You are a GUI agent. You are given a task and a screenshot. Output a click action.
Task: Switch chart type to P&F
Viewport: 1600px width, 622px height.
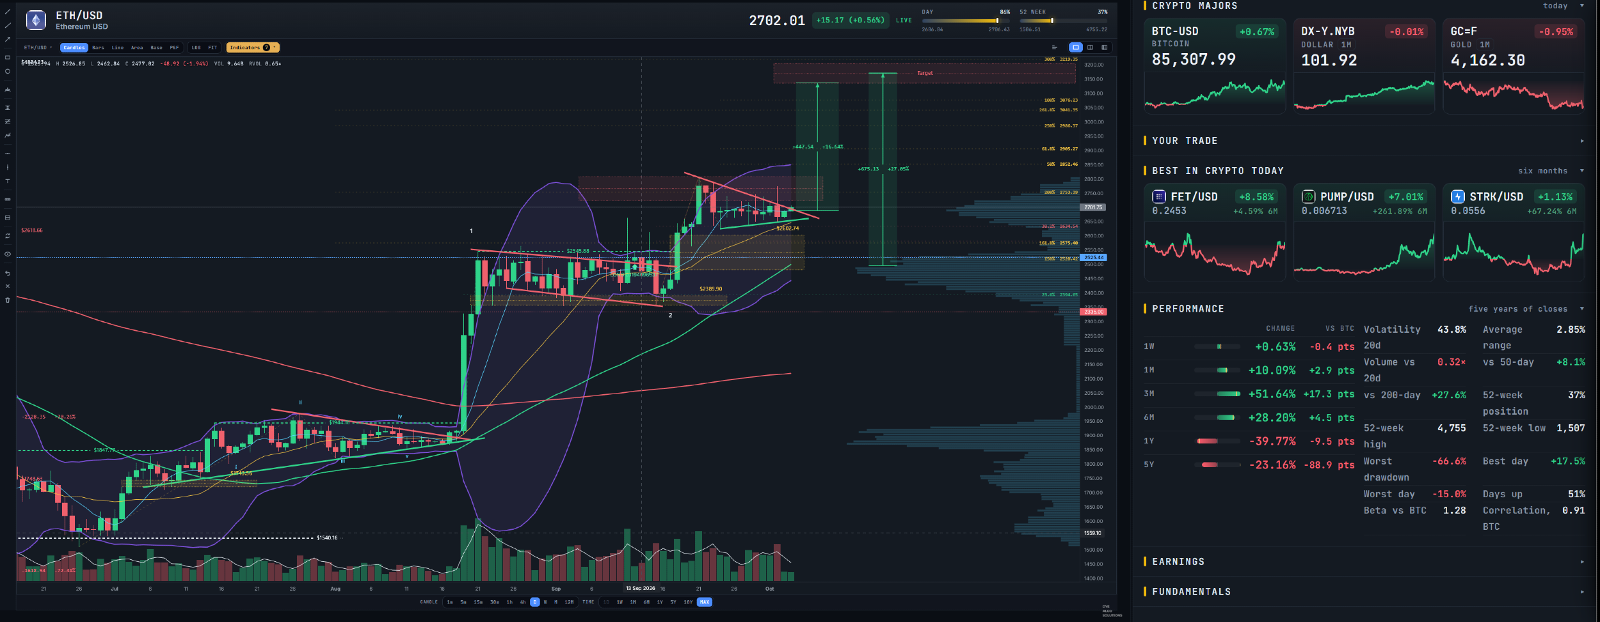tap(174, 47)
